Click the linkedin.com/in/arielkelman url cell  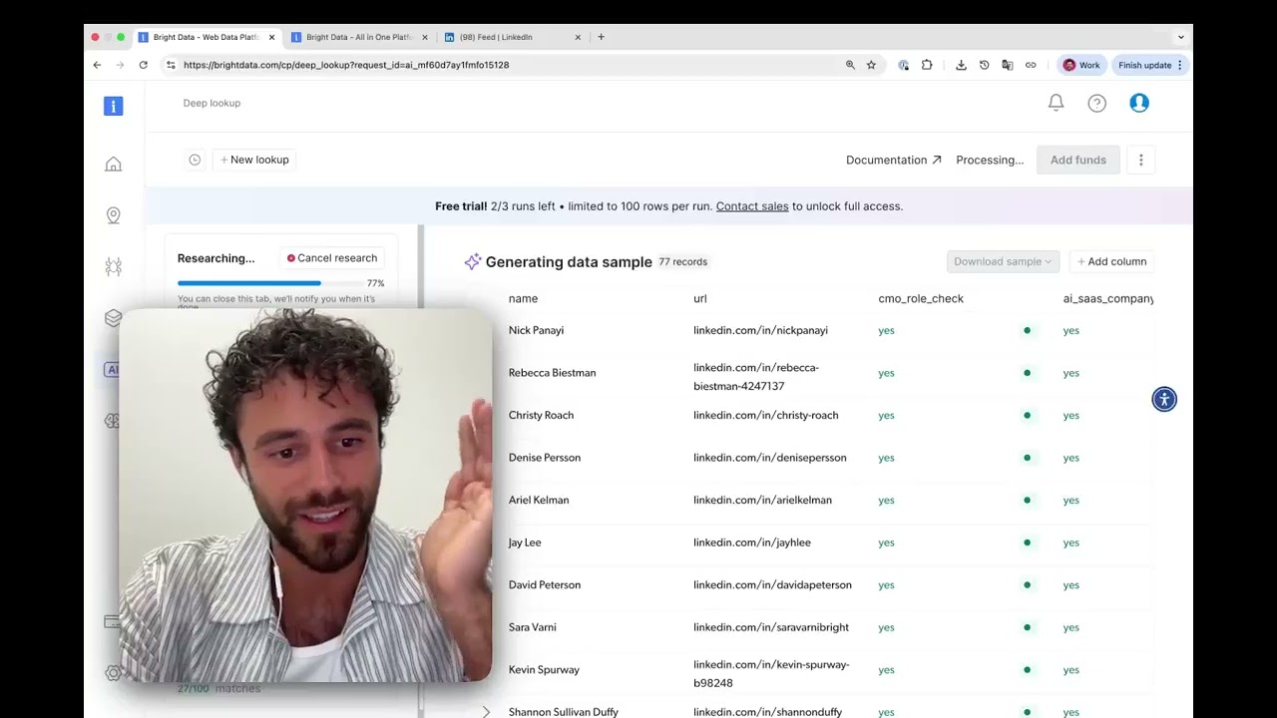(x=762, y=501)
